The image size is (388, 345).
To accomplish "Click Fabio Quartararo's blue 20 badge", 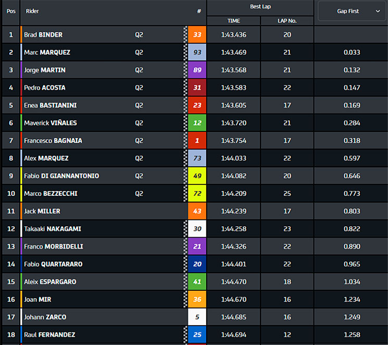I will (x=197, y=264).
